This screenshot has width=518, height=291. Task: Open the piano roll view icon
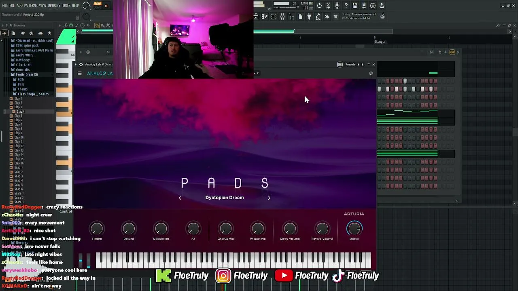click(x=265, y=17)
